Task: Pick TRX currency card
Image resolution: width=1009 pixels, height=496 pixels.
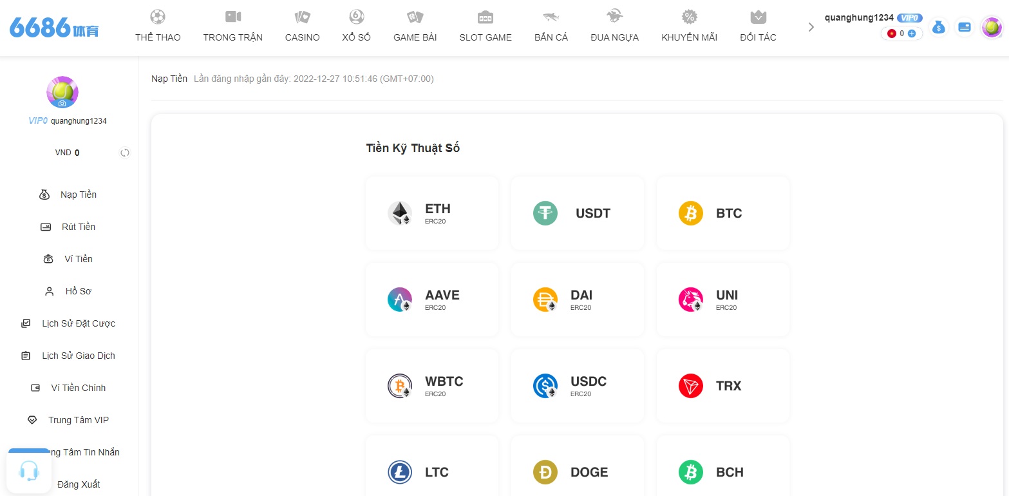Action: pyautogui.click(x=723, y=386)
